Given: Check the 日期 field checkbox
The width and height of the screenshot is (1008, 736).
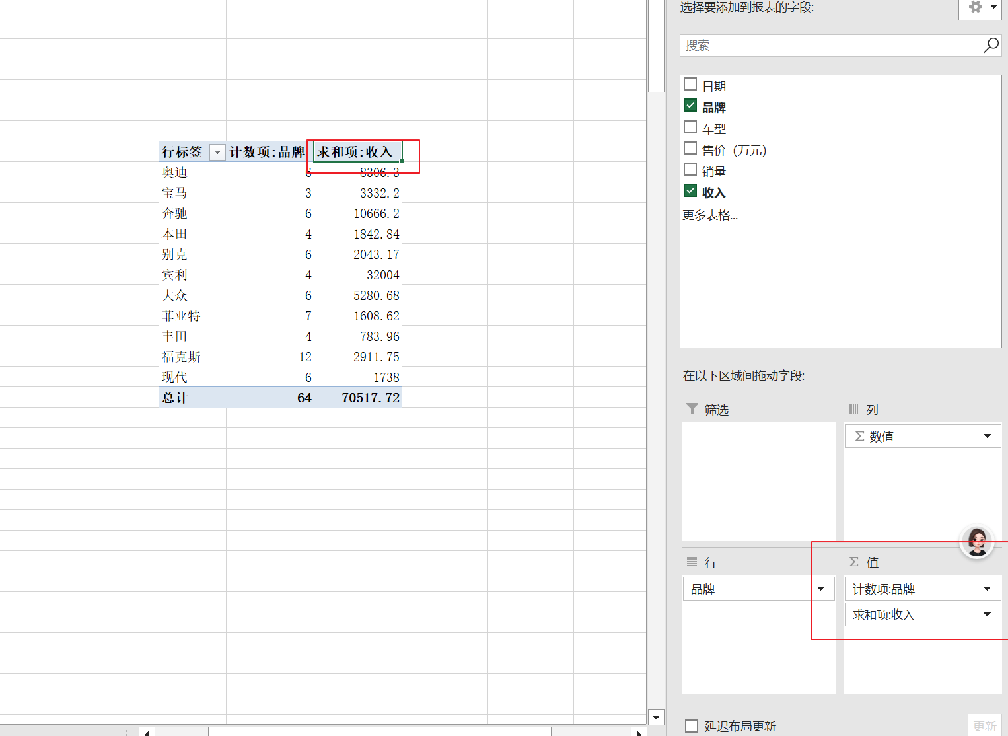Looking at the screenshot, I should pyautogui.click(x=690, y=84).
